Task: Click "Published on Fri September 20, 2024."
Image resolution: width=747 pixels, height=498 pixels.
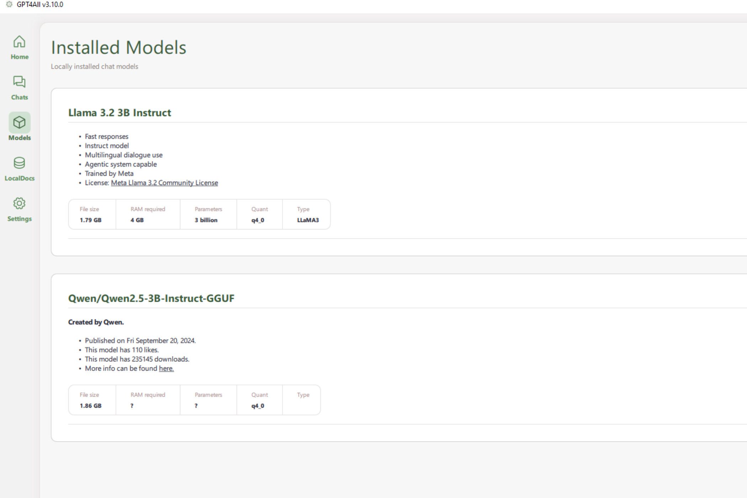Action: 140,341
